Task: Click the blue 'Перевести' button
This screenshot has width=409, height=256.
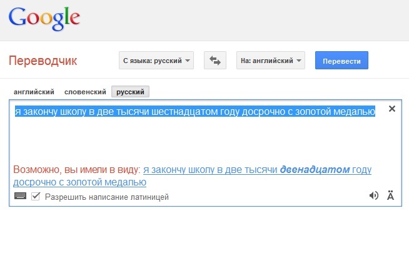Action: tap(341, 61)
